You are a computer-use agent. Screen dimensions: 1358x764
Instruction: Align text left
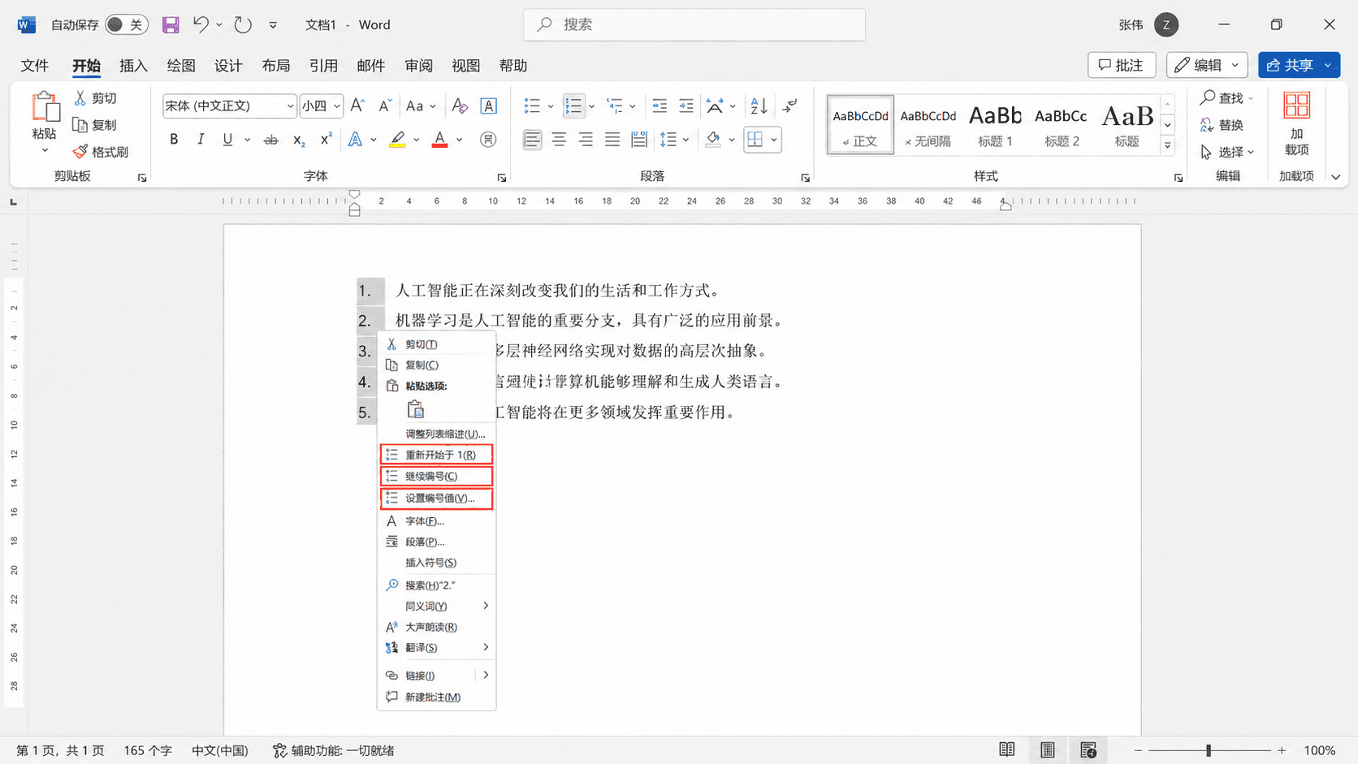[x=532, y=140]
